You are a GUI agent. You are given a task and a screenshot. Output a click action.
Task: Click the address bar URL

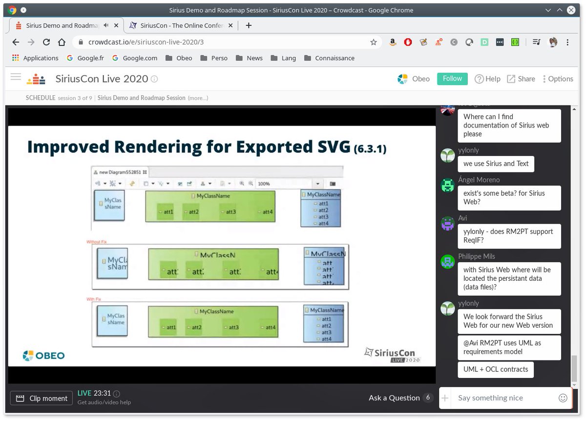click(146, 42)
